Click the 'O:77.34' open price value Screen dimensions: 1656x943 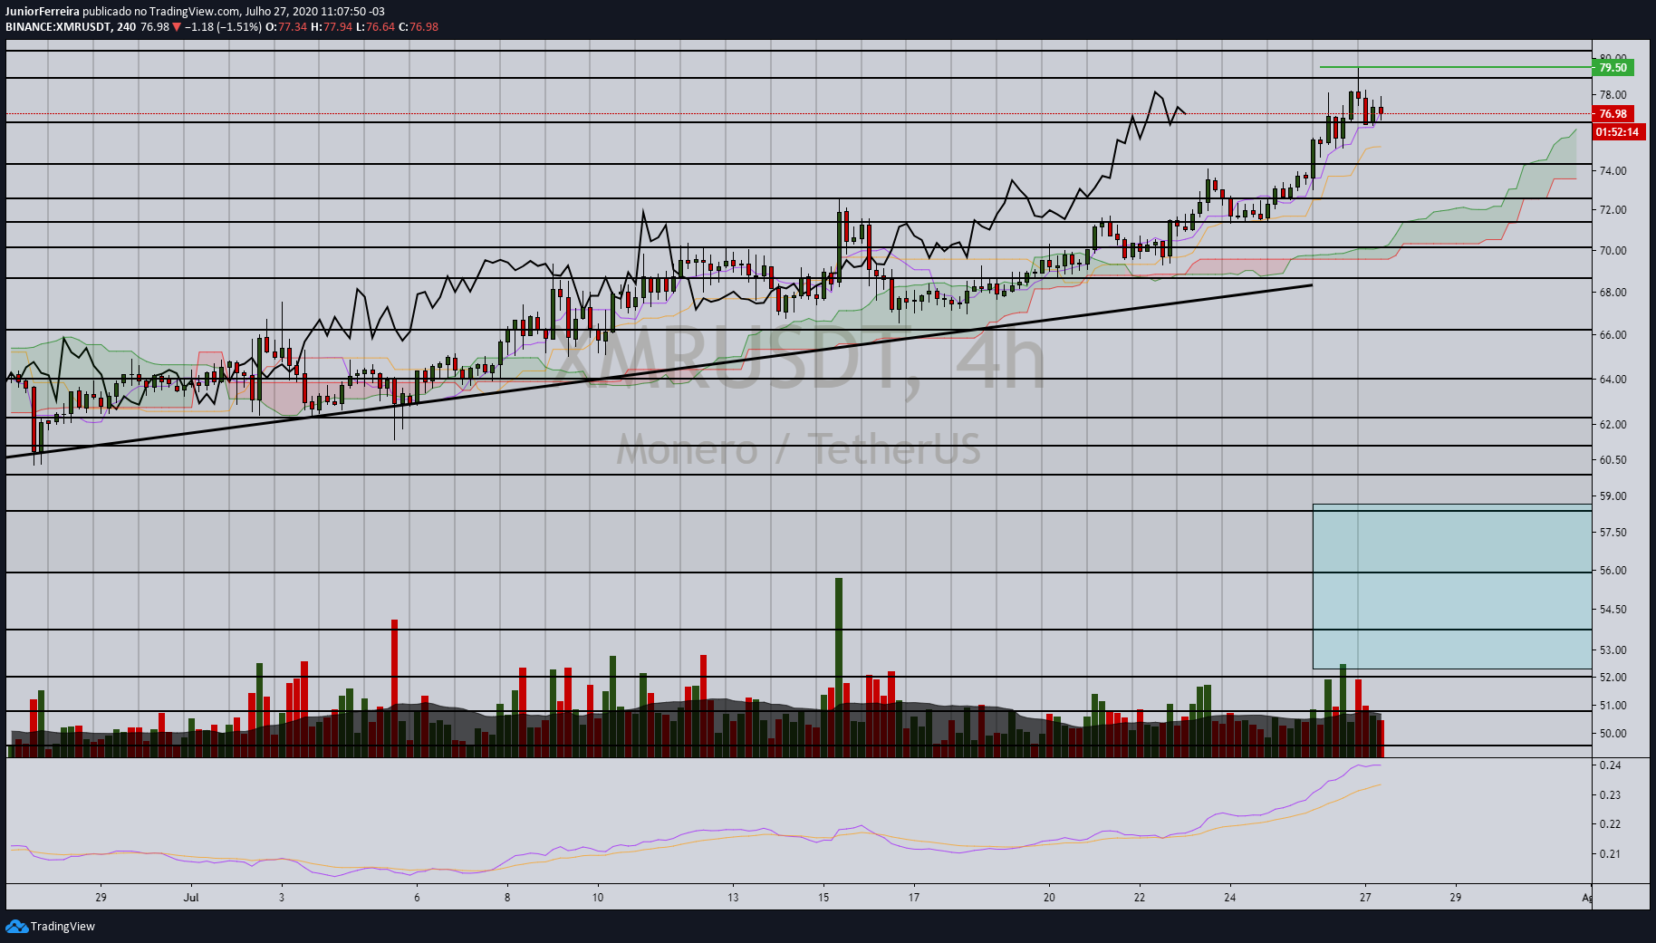(285, 26)
